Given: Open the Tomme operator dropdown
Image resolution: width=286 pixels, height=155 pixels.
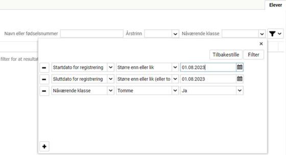Looking at the screenshot, I should click(175, 91).
